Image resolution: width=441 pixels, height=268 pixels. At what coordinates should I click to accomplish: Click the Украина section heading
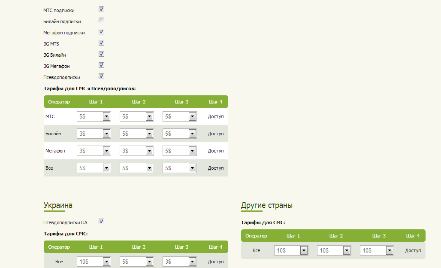pos(58,205)
